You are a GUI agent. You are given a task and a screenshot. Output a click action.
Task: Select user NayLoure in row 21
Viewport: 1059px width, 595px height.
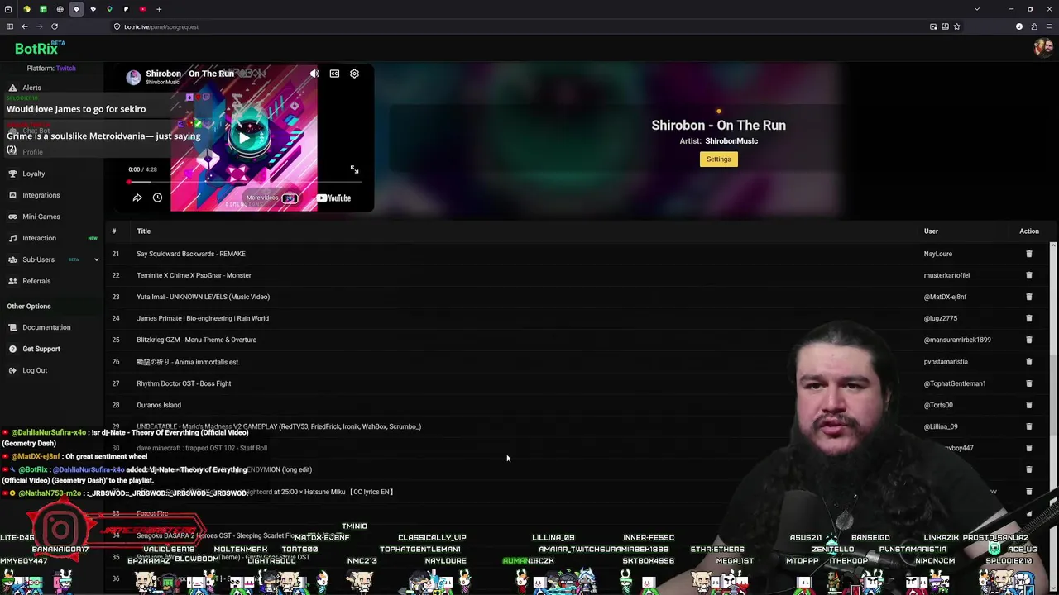click(938, 254)
